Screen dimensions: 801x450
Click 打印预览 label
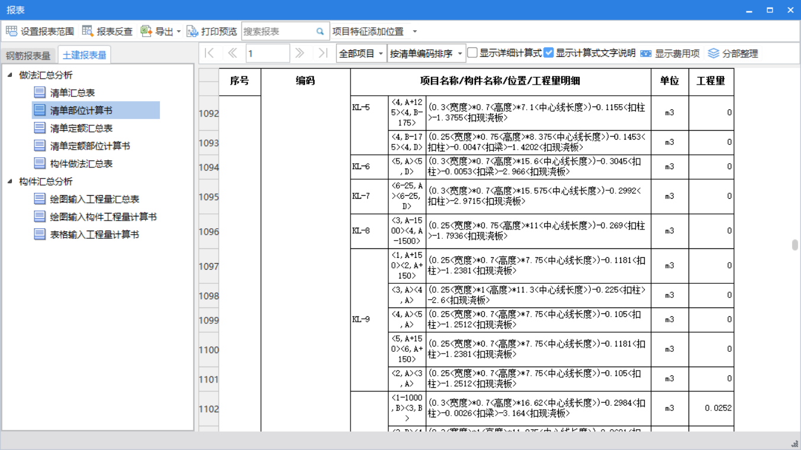(x=219, y=31)
